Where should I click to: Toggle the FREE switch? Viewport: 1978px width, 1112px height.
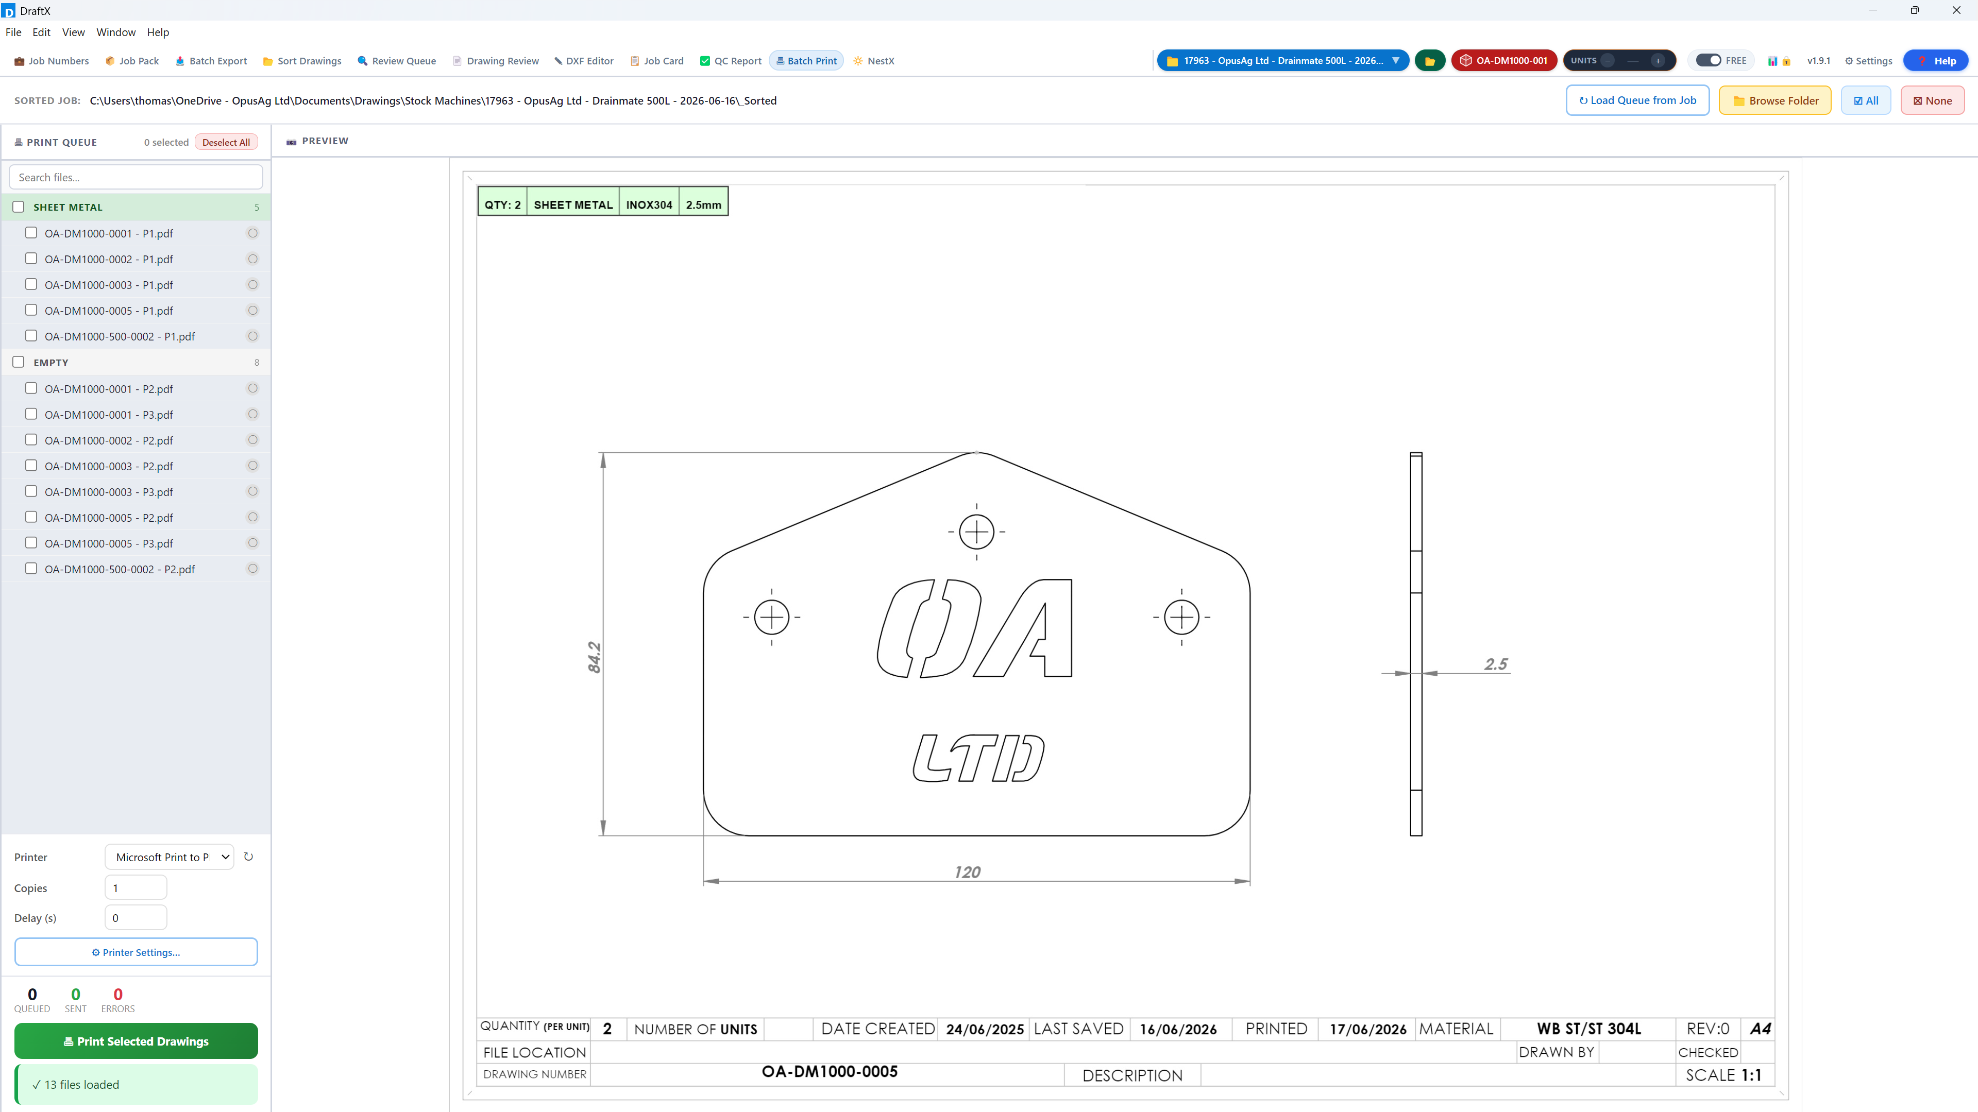1709,61
